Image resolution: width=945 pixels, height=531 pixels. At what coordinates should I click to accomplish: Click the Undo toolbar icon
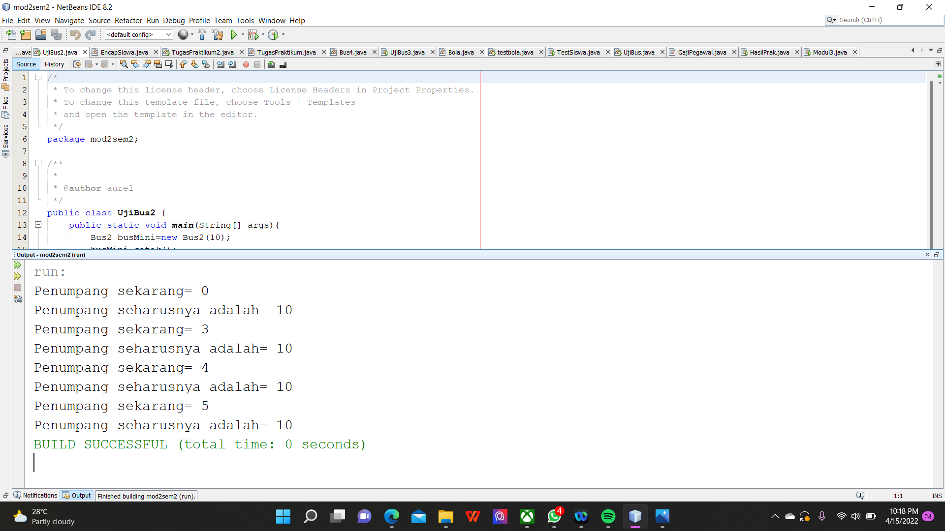75,35
